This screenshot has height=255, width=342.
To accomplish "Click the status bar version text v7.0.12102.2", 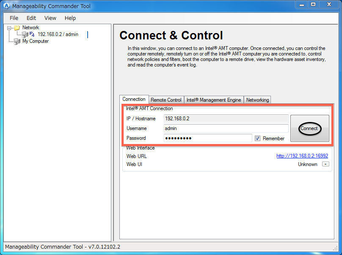I will 104,247.
